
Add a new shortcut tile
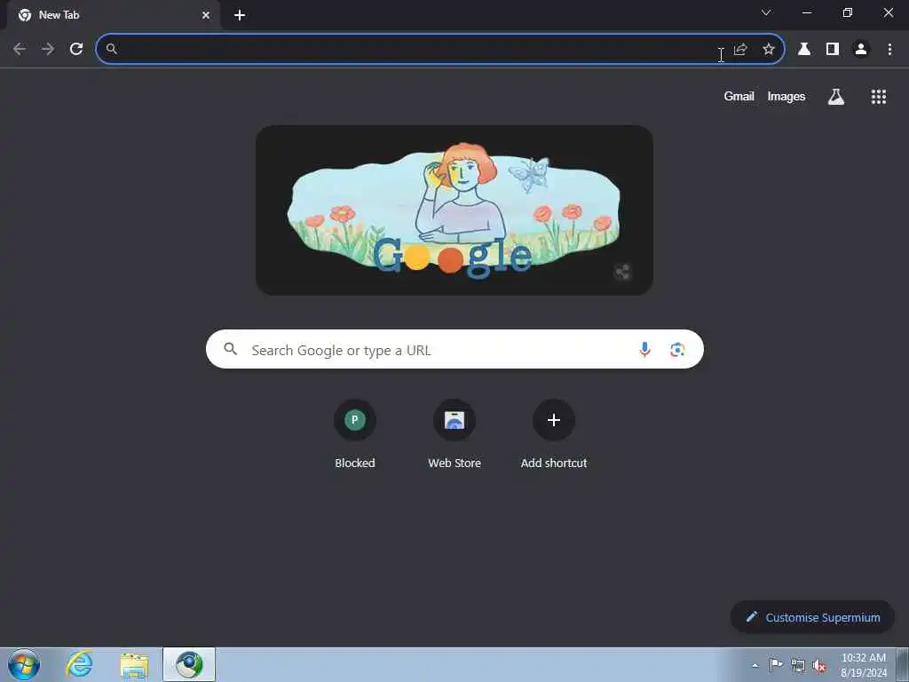pyautogui.click(x=554, y=432)
